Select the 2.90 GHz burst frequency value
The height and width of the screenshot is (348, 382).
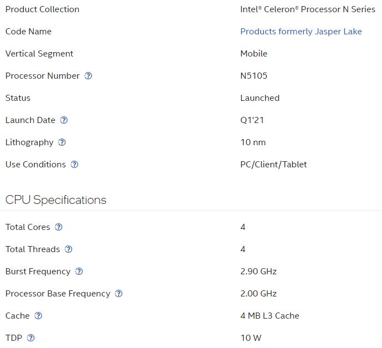tap(258, 272)
